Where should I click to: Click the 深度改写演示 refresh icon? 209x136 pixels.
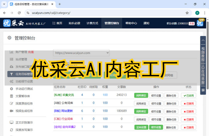tap(11, 130)
